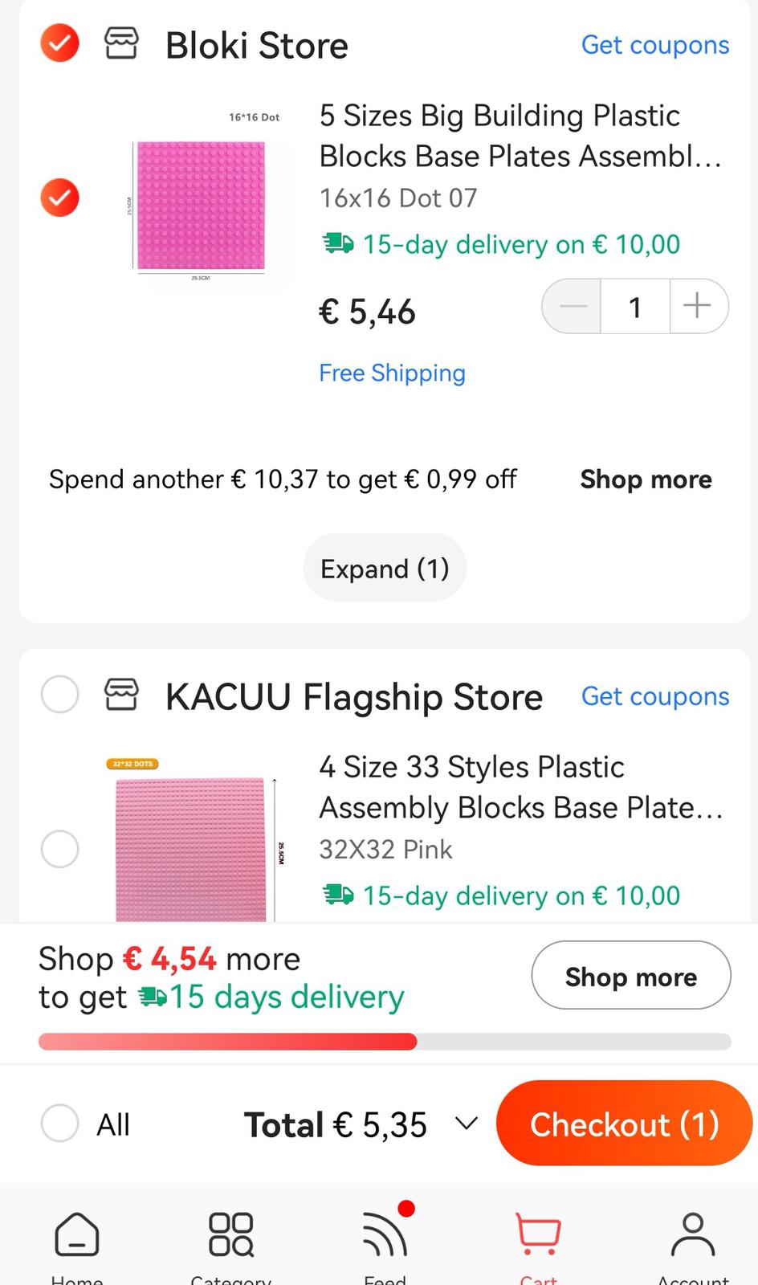Open the Account tab icon
The image size is (758, 1285).
[692, 1234]
